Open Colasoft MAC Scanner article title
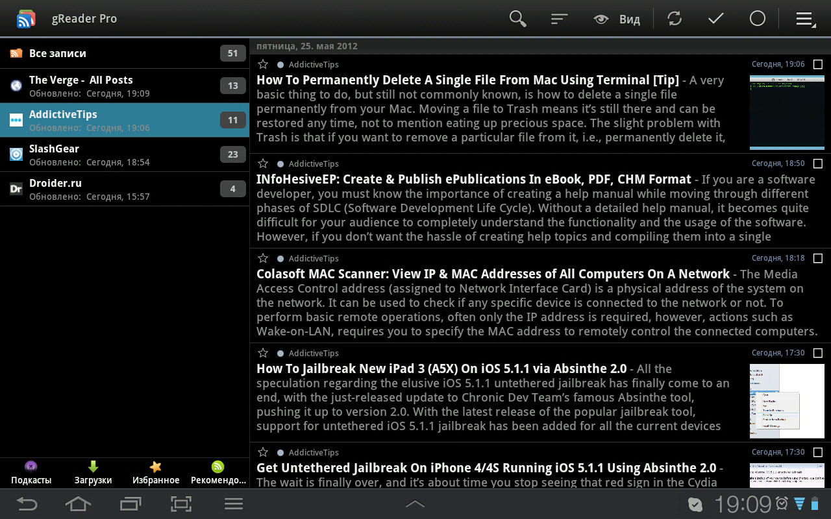The width and height of the screenshot is (831, 519). pos(493,274)
